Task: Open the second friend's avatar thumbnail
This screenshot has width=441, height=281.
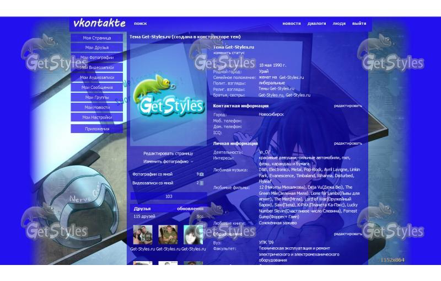Action: [x=168, y=235]
